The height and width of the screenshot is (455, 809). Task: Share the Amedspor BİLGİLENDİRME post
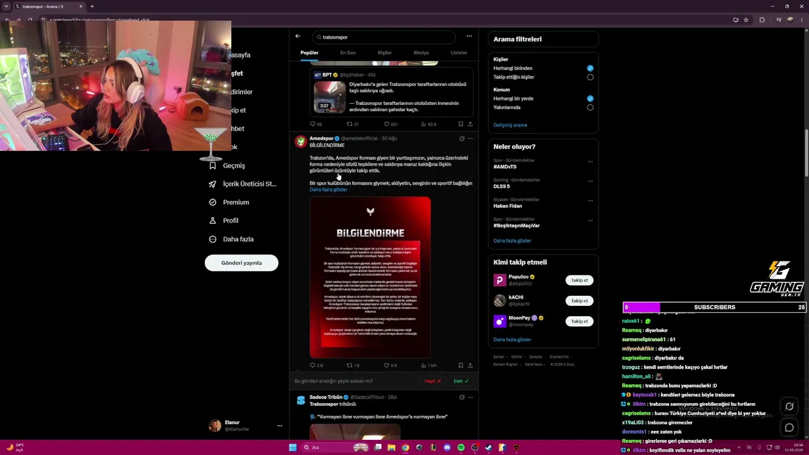click(x=470, y=365)
